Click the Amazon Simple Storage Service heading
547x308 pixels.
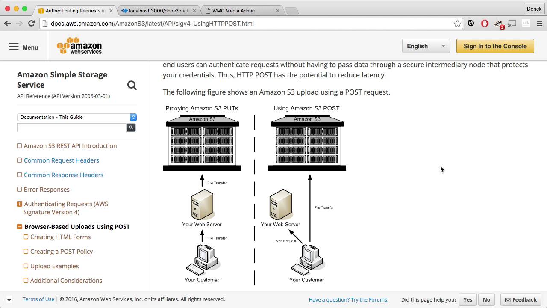coord(62,80)
